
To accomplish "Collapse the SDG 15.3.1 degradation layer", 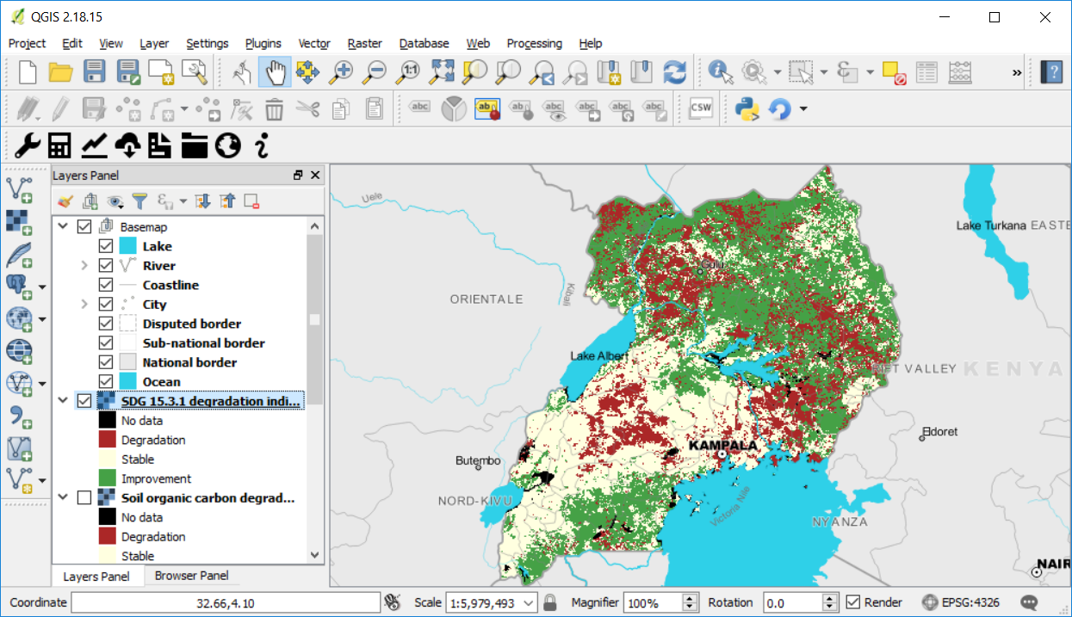I will click(62, 401).
